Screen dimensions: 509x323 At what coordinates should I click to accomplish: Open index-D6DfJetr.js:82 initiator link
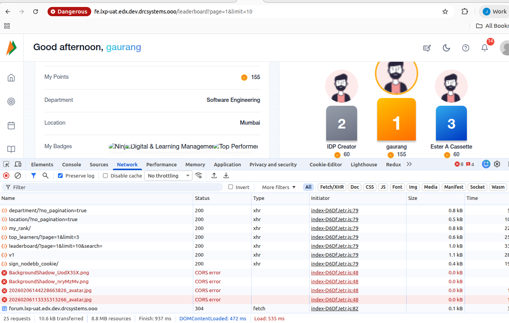pyautogui.click(x=335, y=309)
